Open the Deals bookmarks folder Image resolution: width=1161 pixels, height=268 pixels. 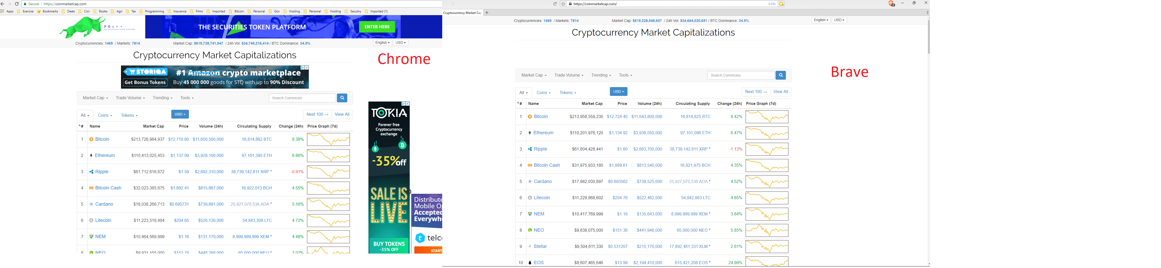69,11
